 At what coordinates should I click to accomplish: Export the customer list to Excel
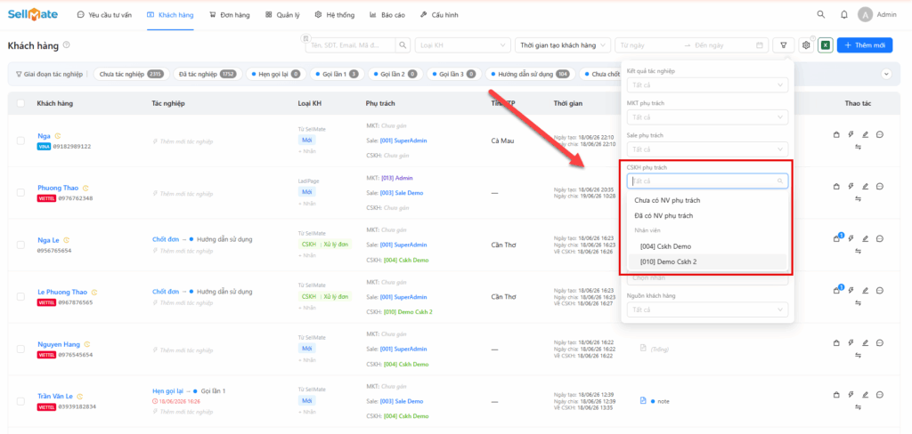825,44
